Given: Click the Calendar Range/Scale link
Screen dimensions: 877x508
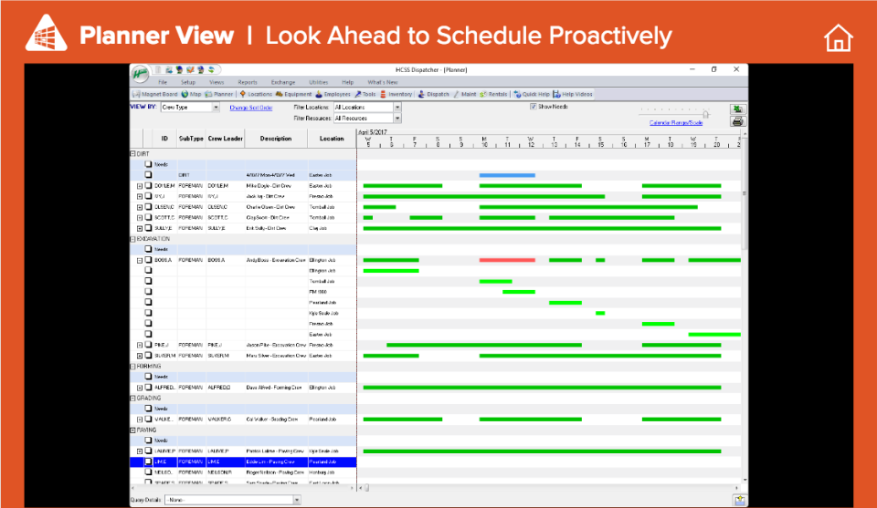Looking at the screenshot, I should coord(676,123).
